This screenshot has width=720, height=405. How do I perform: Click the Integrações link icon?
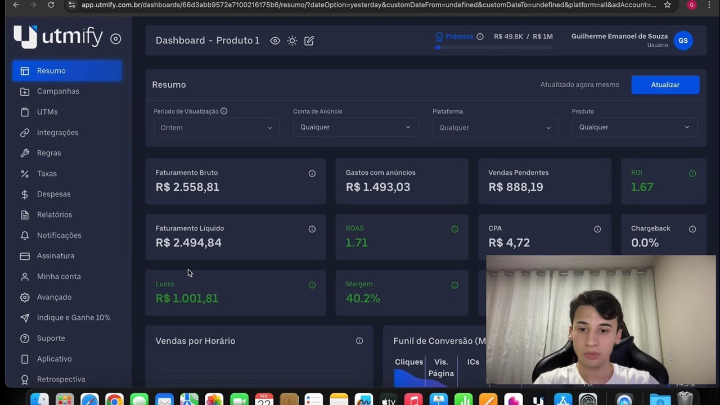point(25,133)
